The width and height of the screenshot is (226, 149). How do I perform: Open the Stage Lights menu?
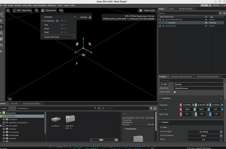(x=147, y=10)
